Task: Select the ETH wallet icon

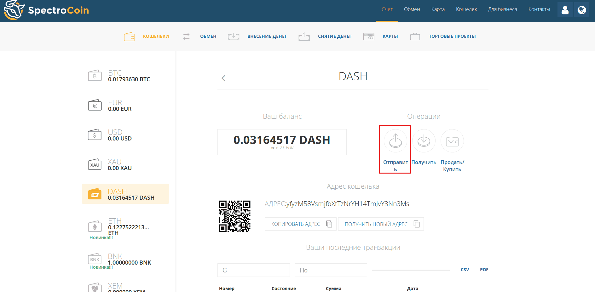Action: click(95, 226)
